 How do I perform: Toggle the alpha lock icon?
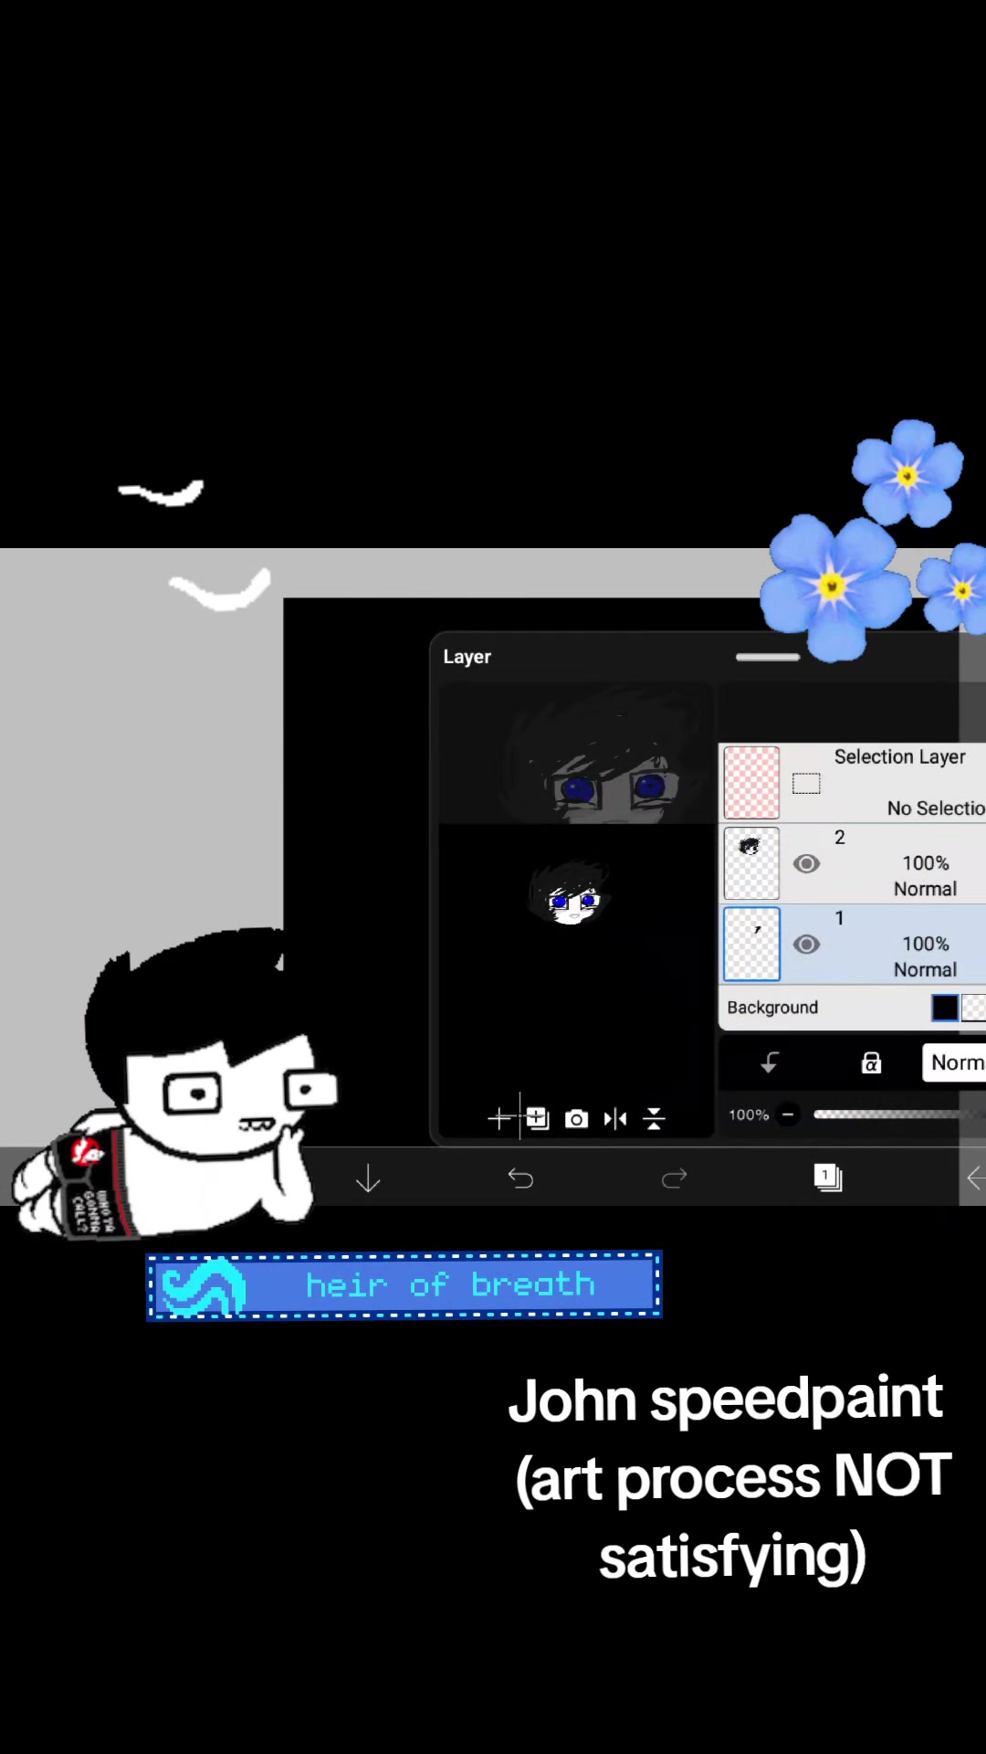click(x=872, y=1062)
